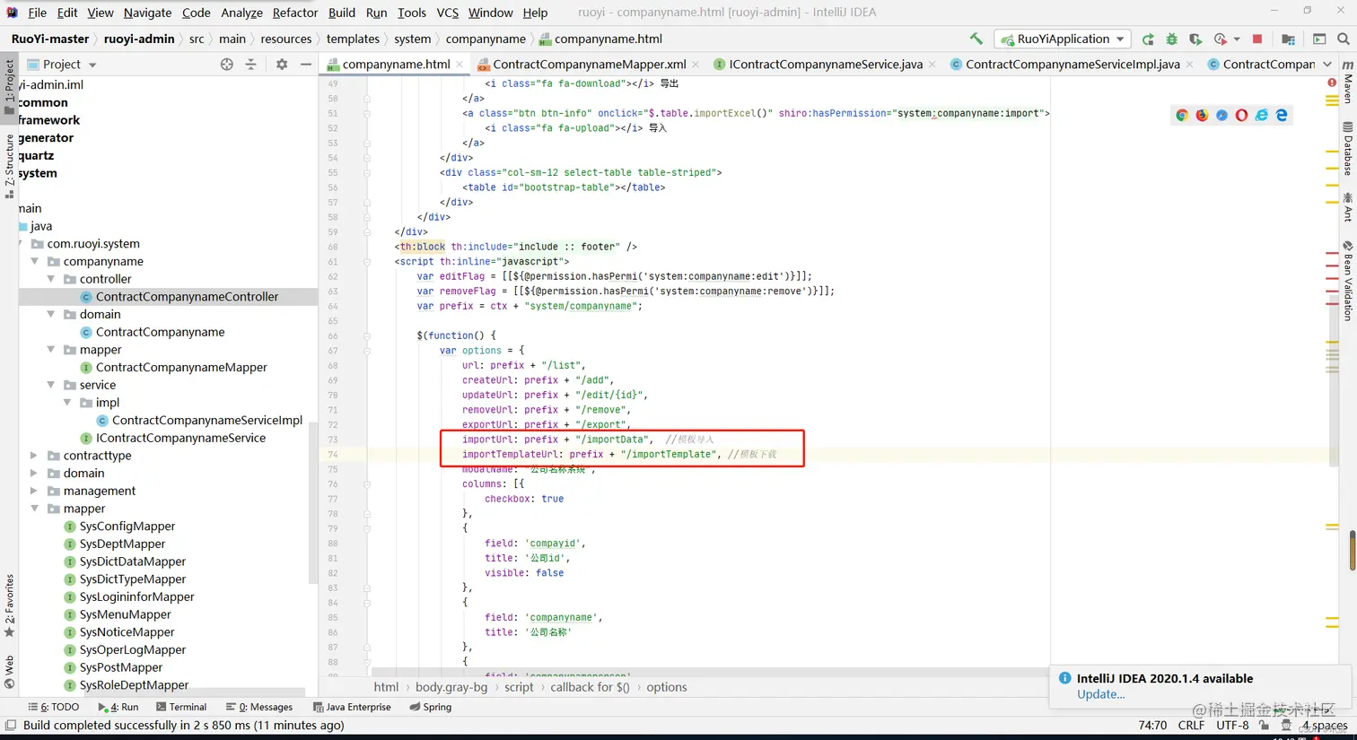The height and width of the screenshot is (740, 1357).
Task: Open Project panel settings gear
Action: tap(282, 65)
